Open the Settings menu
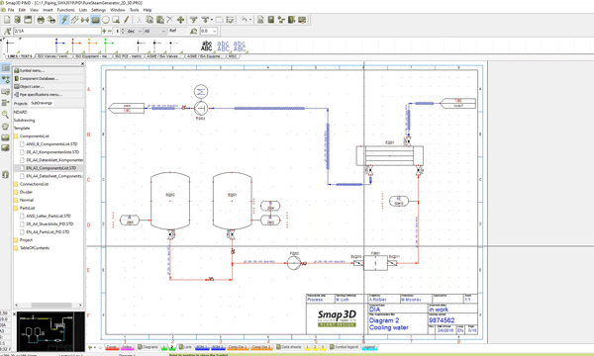 point(98,10)
